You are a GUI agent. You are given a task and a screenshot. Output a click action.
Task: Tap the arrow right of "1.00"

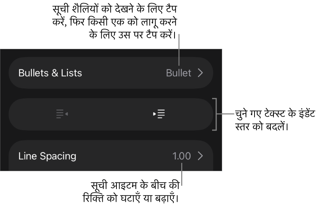pos(200,156)
